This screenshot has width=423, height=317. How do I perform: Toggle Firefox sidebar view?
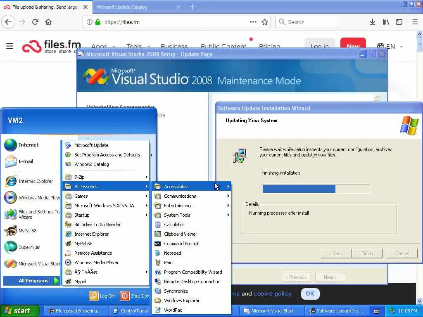399,22
